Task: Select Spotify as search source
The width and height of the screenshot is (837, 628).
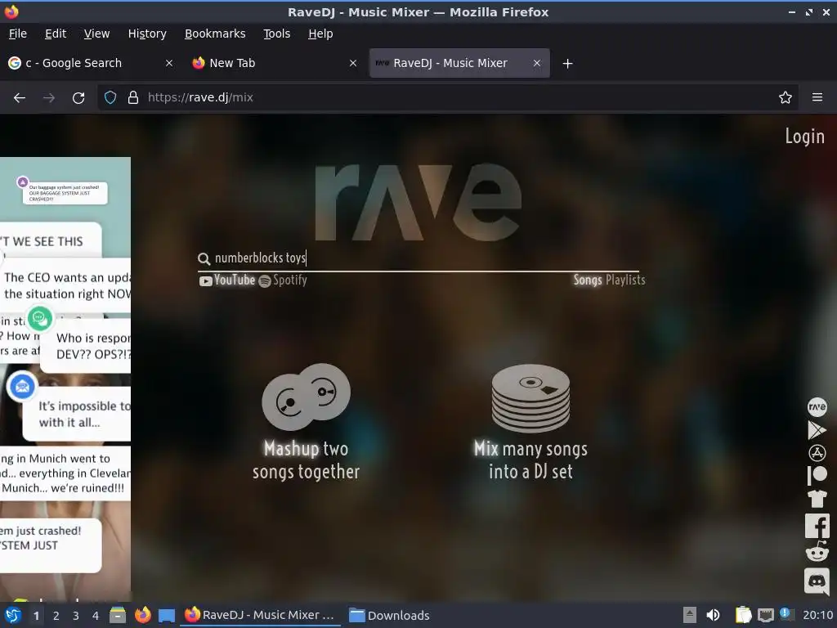Action: pos(283,280)
